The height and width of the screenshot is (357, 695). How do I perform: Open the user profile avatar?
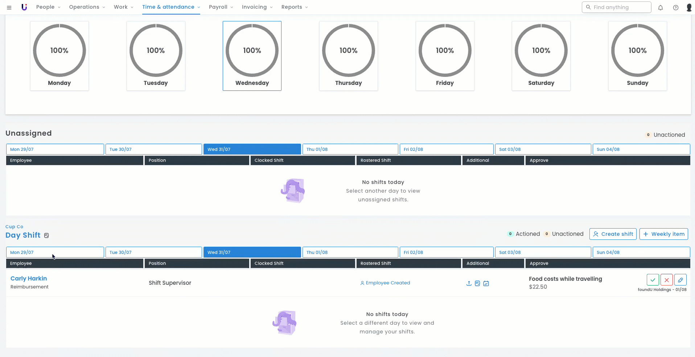click(689, 7)
